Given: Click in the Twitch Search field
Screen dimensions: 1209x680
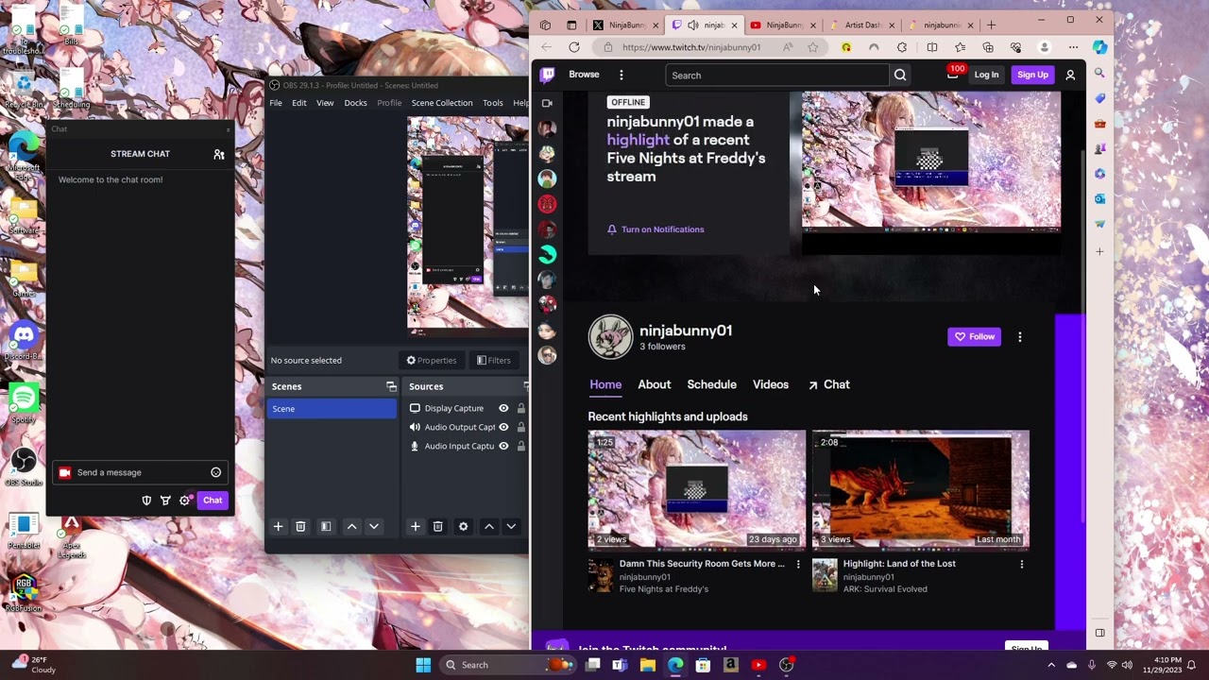Looking at the screenshot, I should tap(776, 75).
